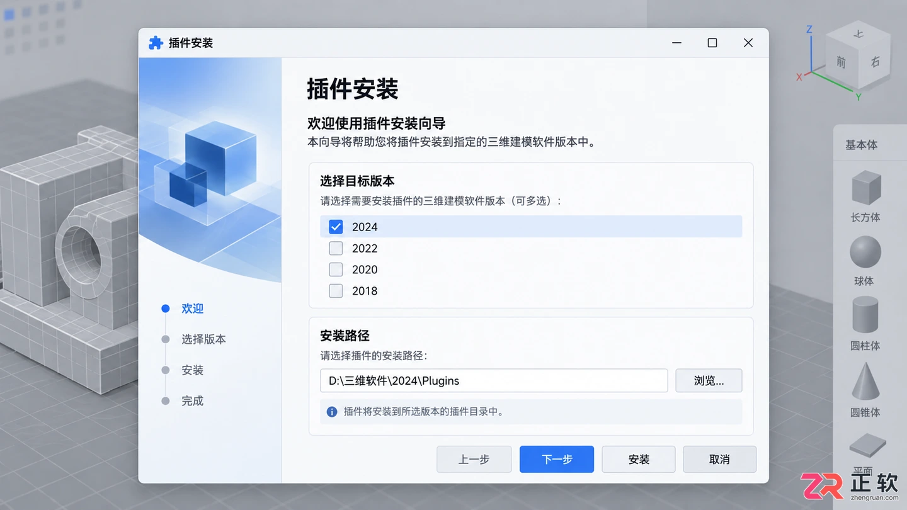Click the 安装路径 section heading
Viewport: 907px width, 510px height.
[345, 336]
